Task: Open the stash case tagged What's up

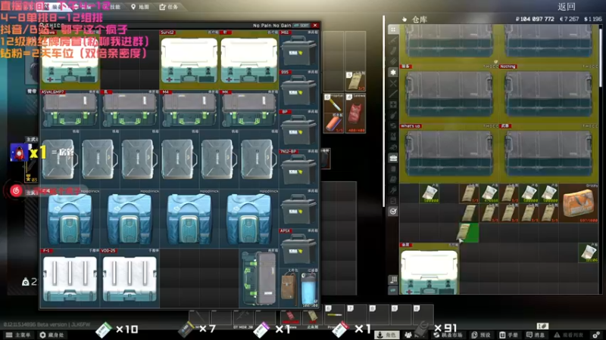Action: coord(448,153)
